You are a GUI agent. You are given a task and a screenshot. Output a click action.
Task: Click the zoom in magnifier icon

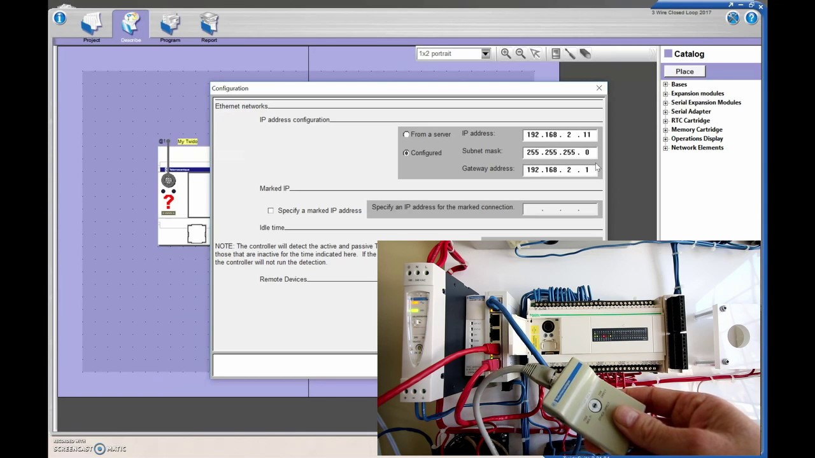[506, 53]
